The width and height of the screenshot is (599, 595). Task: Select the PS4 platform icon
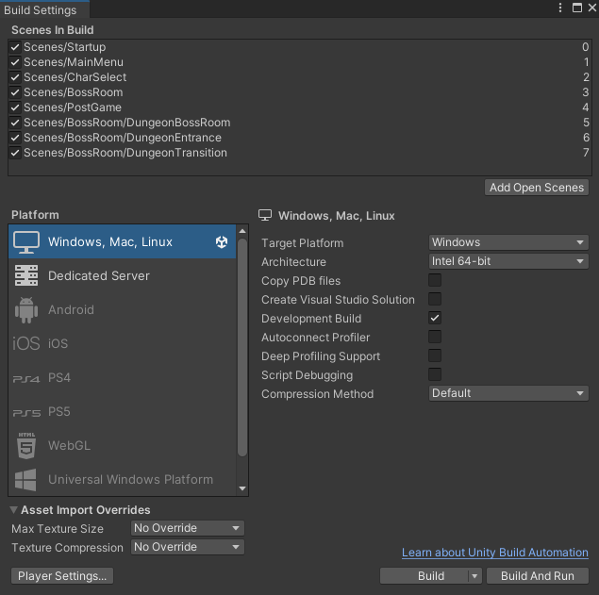tap(26, 378)
